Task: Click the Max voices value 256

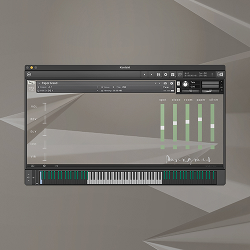Action: [124, 87]
